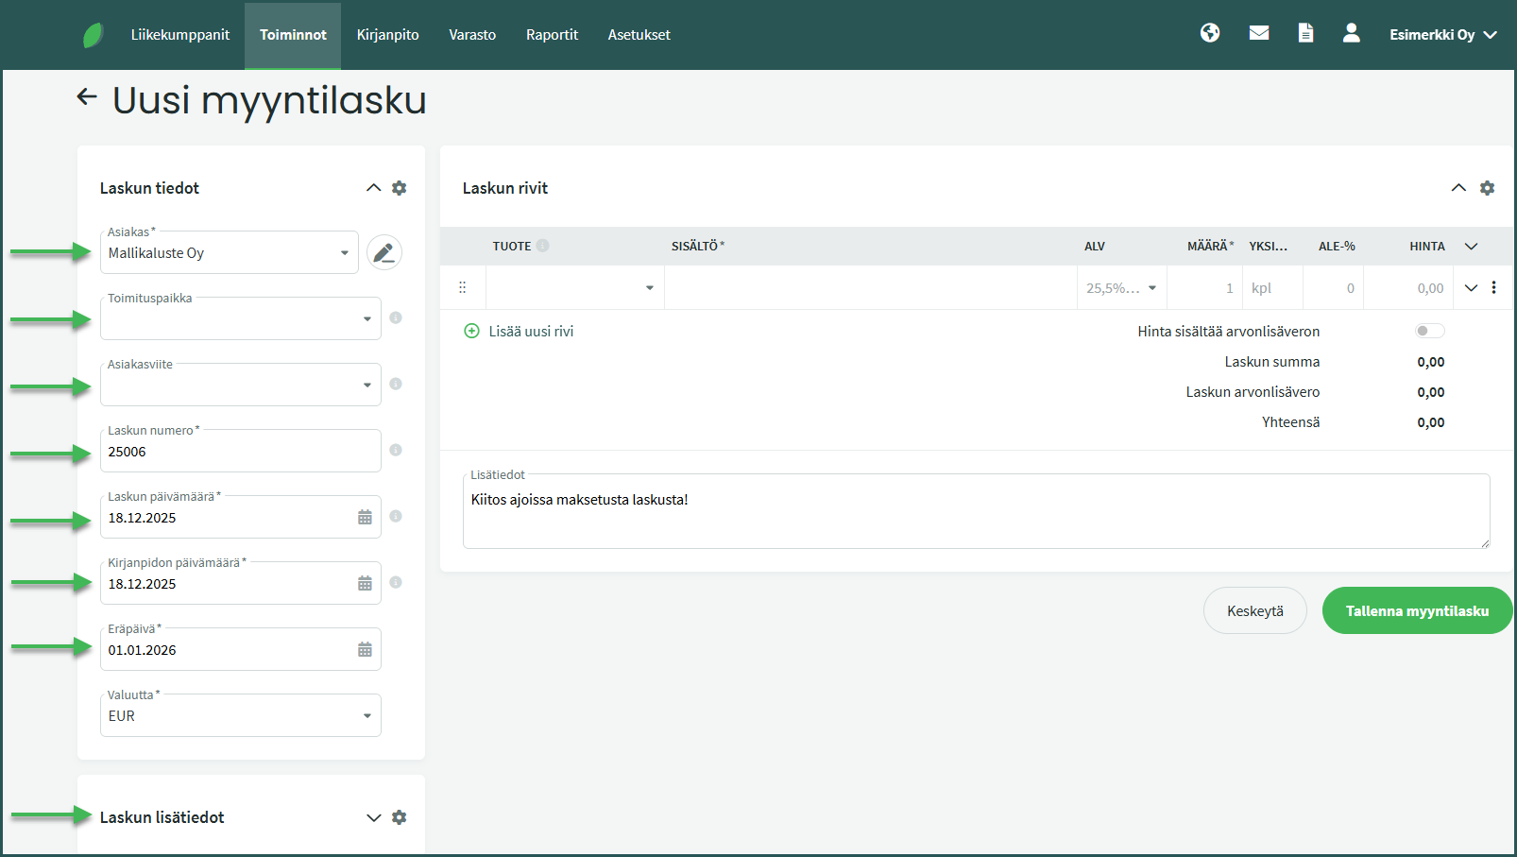Click the document icon in top bar
Image resolution: width=1517 pixels, height=857 pixels.
[1305, 33]
